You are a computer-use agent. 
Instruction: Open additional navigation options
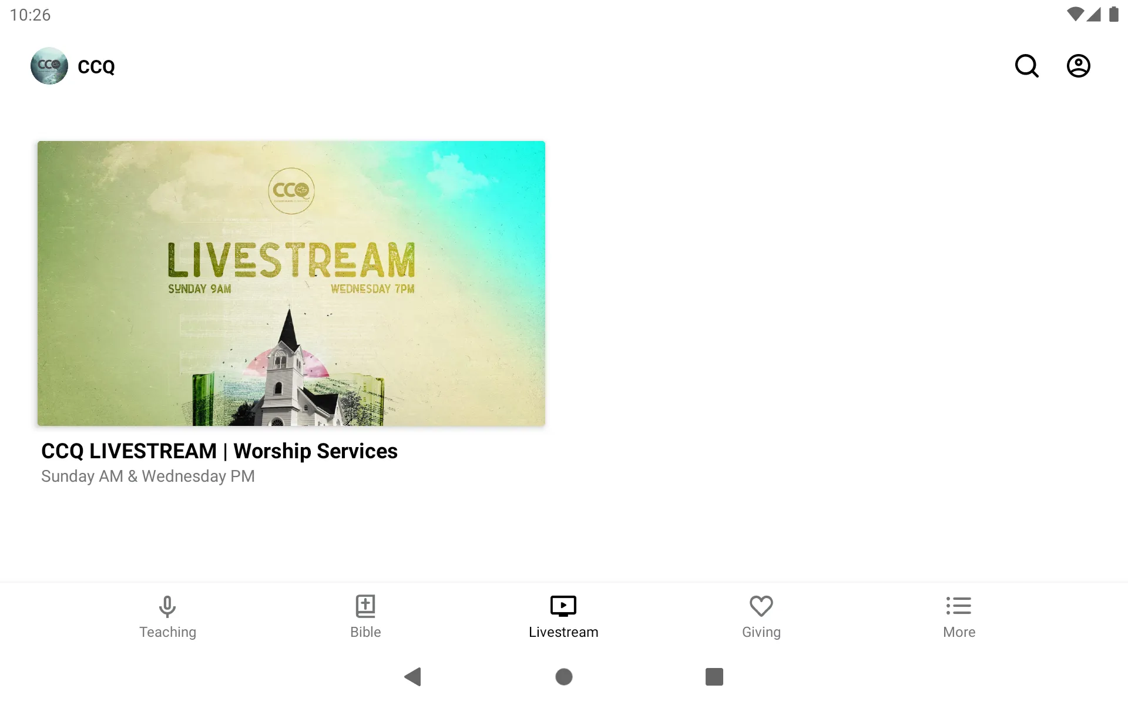(x=959, y=616)
